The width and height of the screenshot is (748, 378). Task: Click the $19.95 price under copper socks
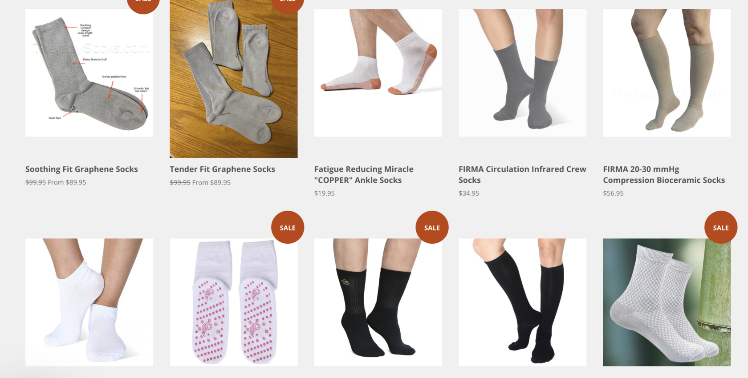pyautogui.click(x=325, y=193)
